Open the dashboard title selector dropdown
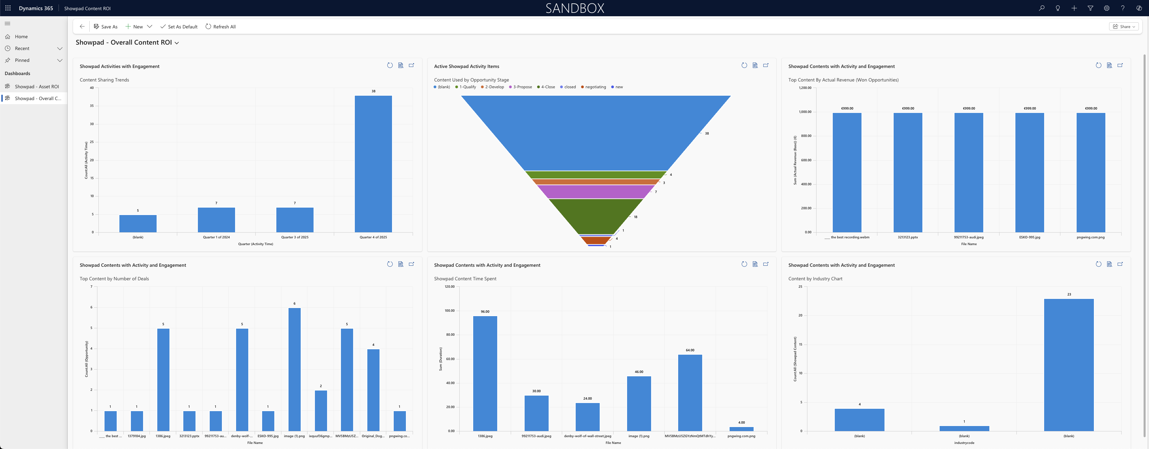Viewport: 1149px width, 449px height. click(x=177, y=43)
